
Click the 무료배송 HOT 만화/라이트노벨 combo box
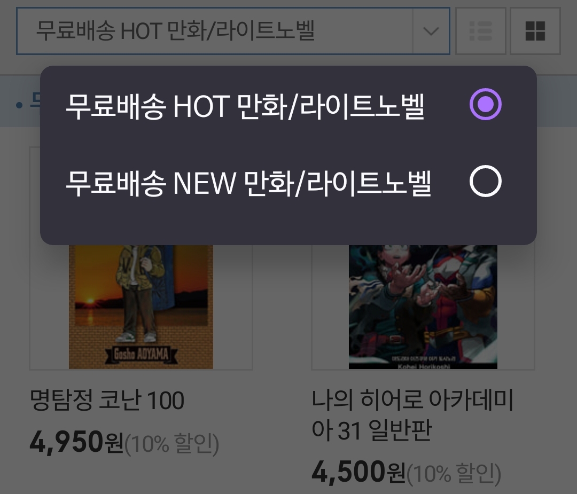pos(233,31)
